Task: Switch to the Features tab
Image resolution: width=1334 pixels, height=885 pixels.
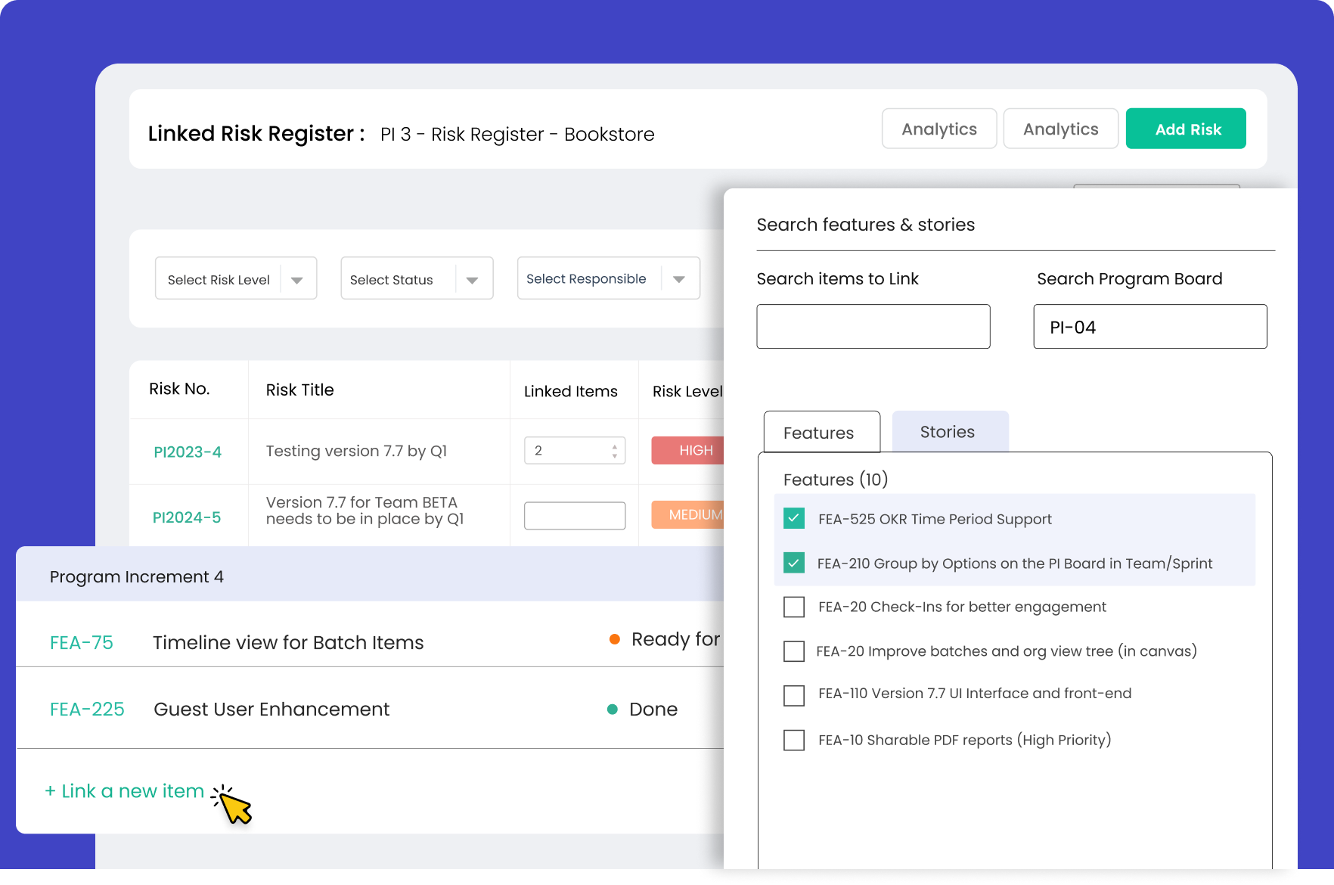Action: pyautogui.click(x=820, y=432)
